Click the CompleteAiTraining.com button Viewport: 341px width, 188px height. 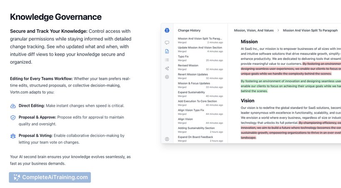(x=50, y=177)
